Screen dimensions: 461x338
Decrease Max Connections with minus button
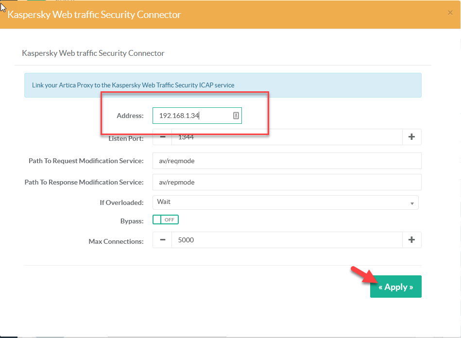pyautogui.click(x=162, y=240)
